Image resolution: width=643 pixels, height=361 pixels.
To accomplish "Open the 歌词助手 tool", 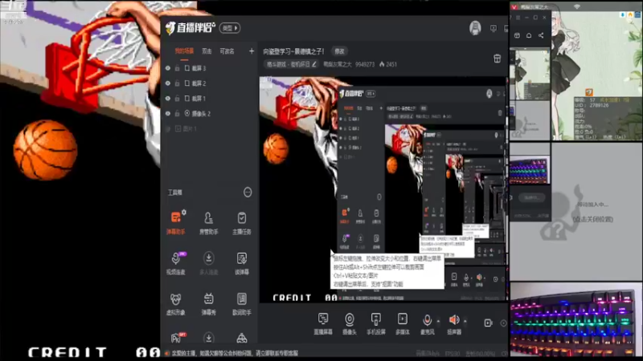I will click(242, 304).
